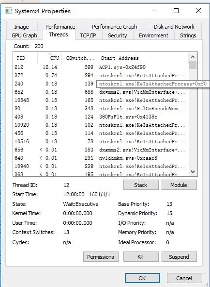Select thread row TID 408
The image size is (210, 287).
(101, 117)
